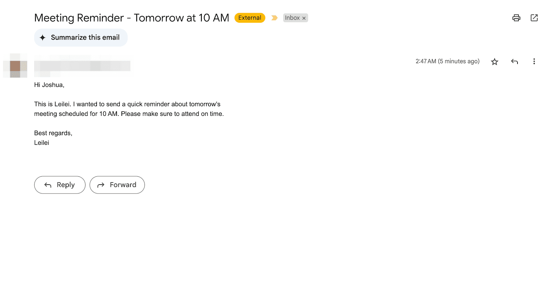Click the arrow icon inside the Forward button
Screen dimensions: 552x307
(101, 185)
